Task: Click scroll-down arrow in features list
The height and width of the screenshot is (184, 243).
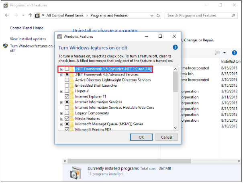Action: pyautogui.click(x=175, y=128)
